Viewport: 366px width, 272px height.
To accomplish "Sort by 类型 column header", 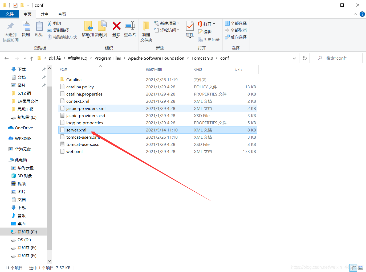I will [198, 69].
